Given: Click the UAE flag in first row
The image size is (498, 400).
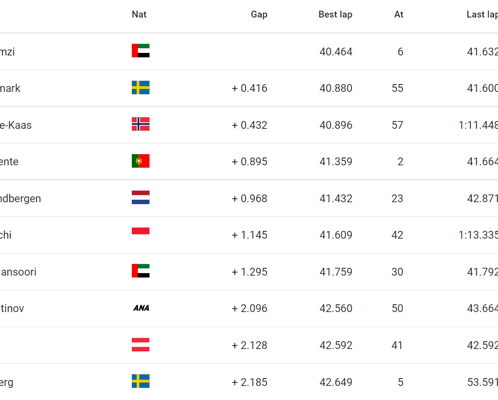Looking at the screenshot, I should [x=141, y=51].
